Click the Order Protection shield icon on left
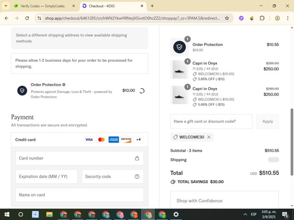Screen dimensions: 294x220 tap(22, 91)
